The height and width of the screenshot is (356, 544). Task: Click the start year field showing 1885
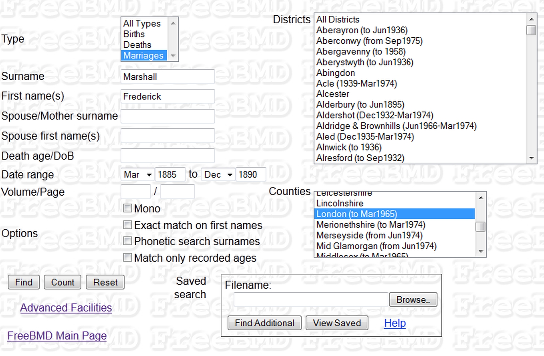coord(170,174)
